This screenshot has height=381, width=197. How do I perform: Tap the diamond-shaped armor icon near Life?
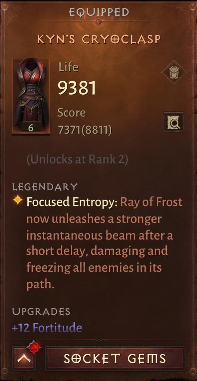point(174,72)
